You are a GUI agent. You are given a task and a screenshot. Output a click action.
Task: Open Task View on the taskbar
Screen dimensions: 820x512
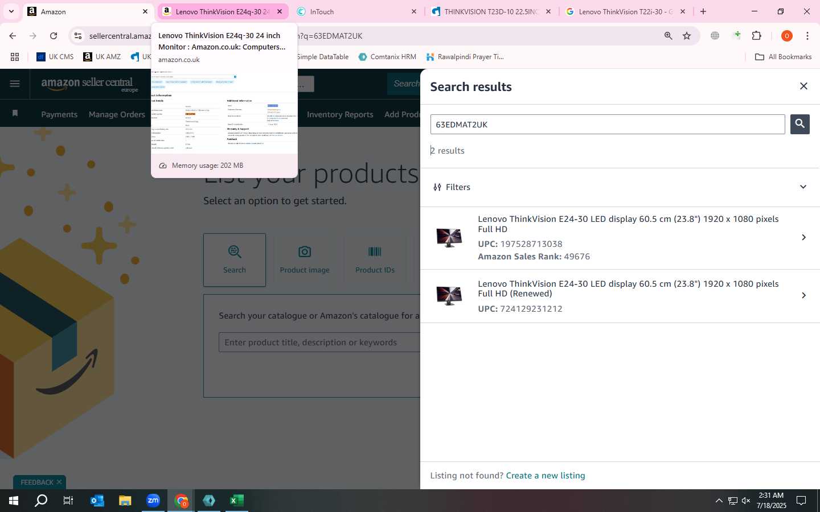click(68, 501)
